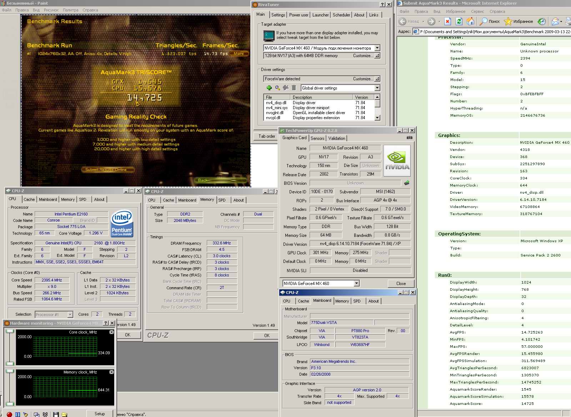Click the broom clear-history icon in Hardware monitoring
This screenshot has width=571, height=417.
25,414
